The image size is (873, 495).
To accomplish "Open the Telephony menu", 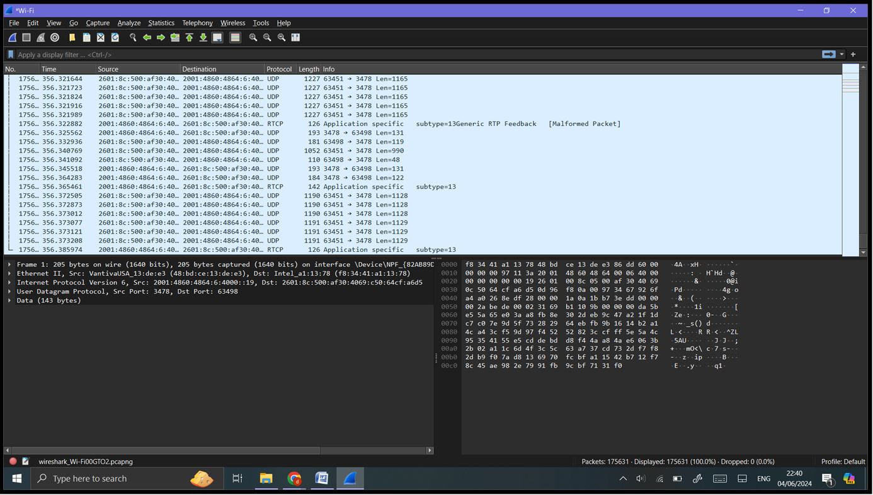I will [x=197, y=23].
